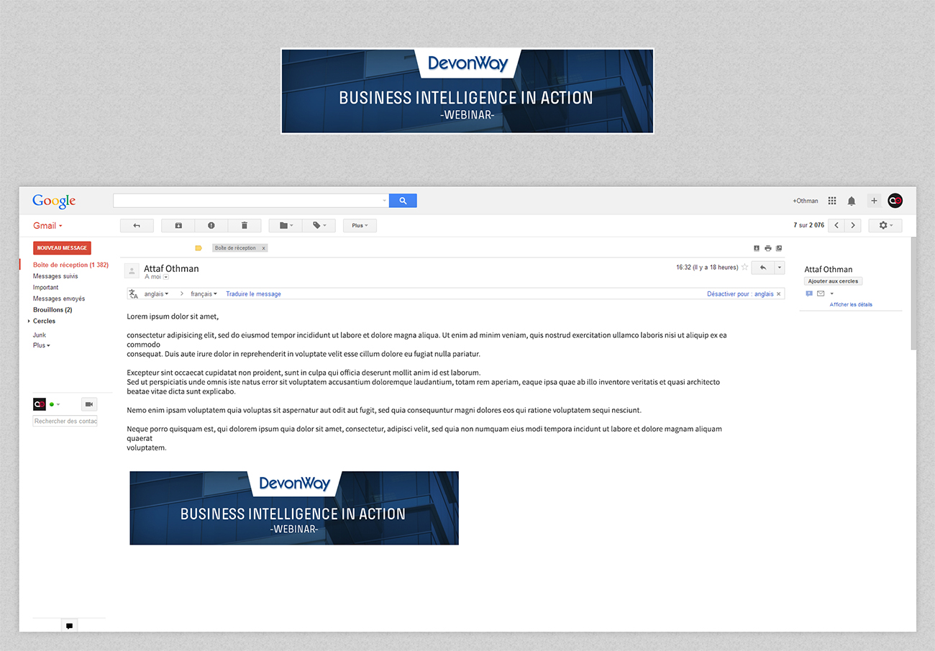This screenshot has width=935, height=651.
Task: Start a video call with the camera icon
Action: pyautogui.click(x=89, y=404)
